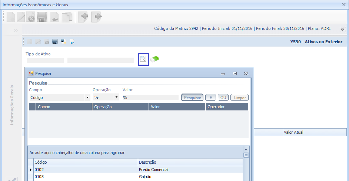Screen dimensions: 349x181
Task: Expand the side panel with double chevron
Action: [16, 30]
